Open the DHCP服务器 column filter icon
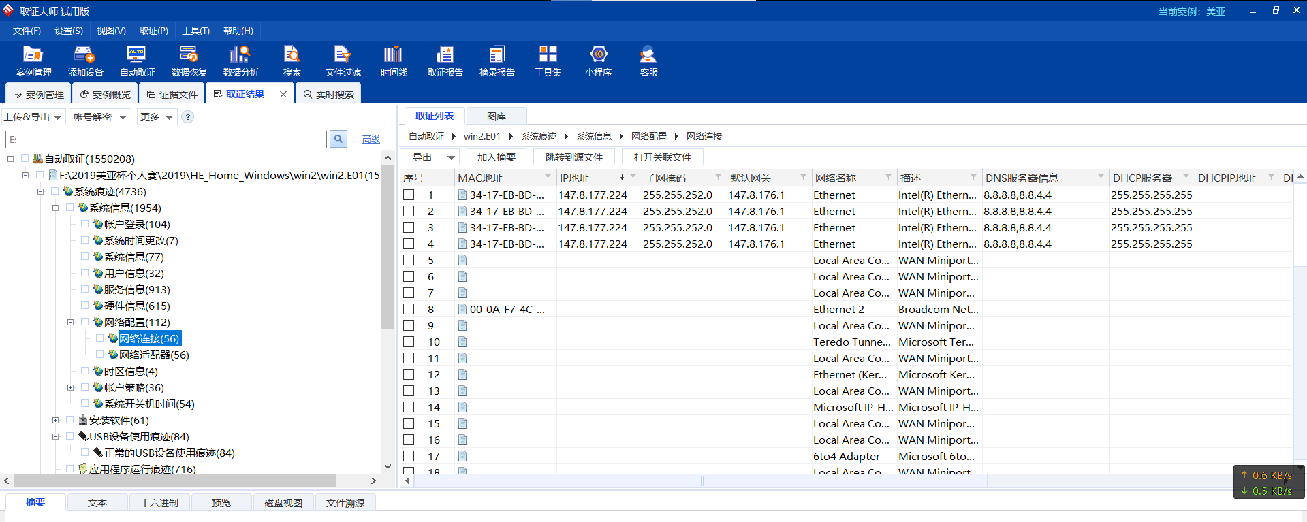 1186,177
